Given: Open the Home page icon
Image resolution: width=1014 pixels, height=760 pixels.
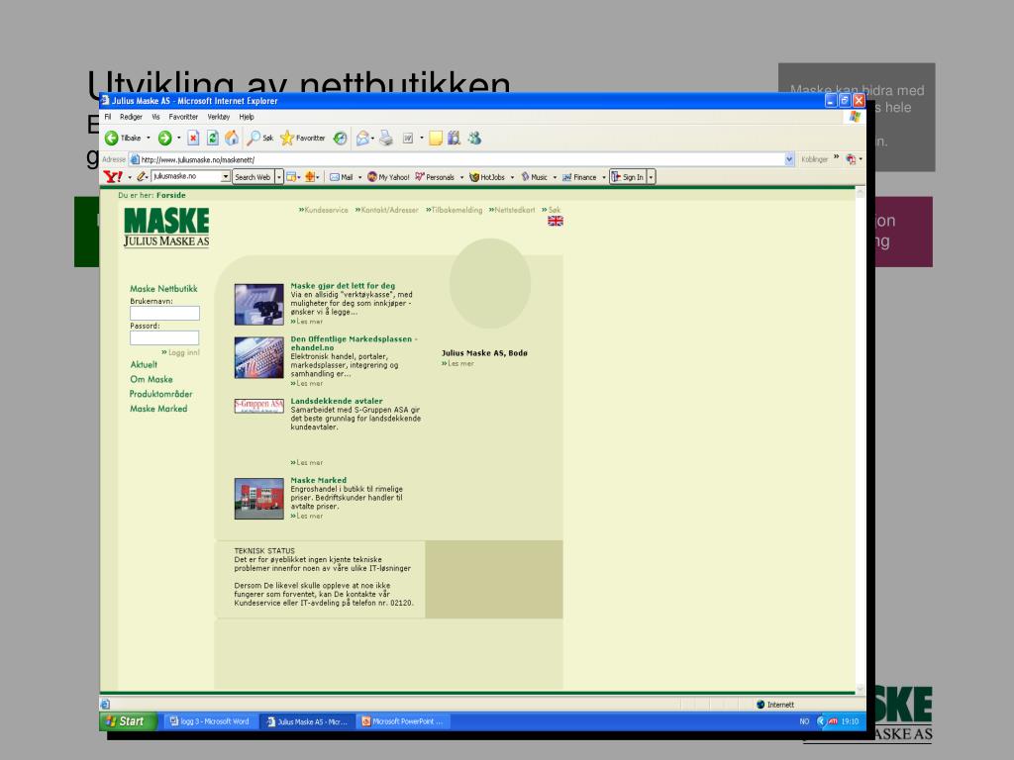Looking at the screenshot, I should pos(232,139).
